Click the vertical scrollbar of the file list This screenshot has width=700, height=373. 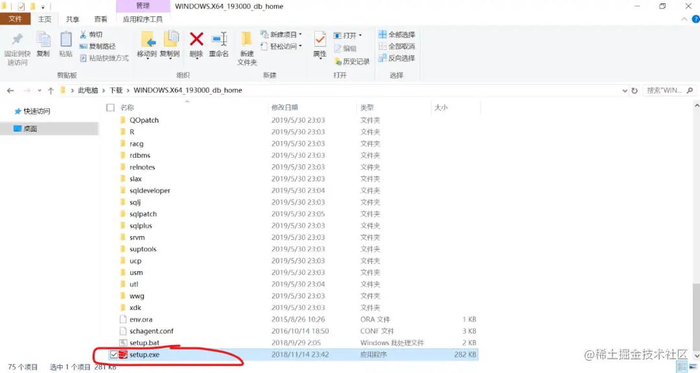pos(696,317)
